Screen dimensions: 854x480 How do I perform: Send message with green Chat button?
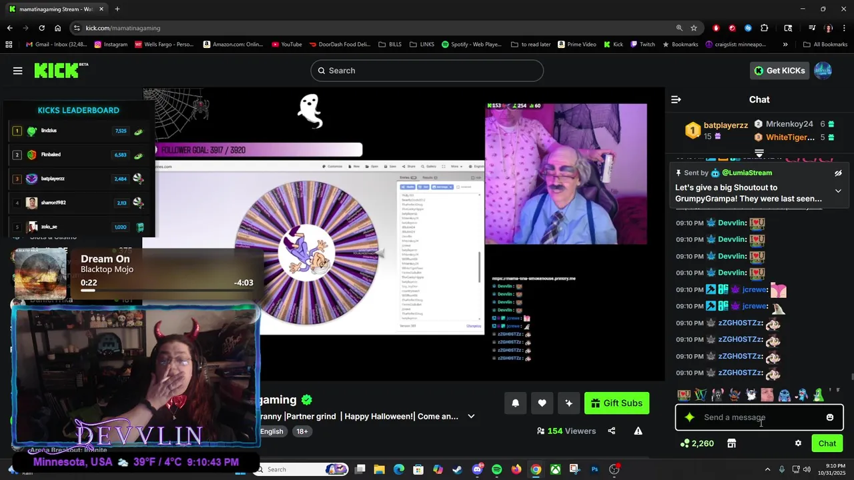(827, 443)
